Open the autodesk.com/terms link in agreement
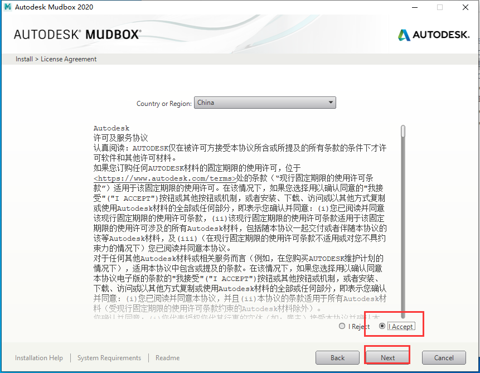The height and width of the screenshot is (373, 480). (164, 178)
